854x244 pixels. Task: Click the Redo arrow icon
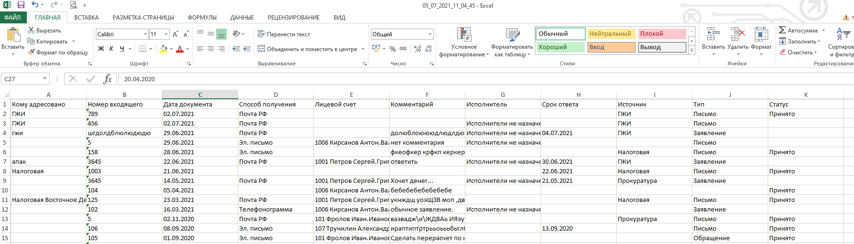(54, 5)
